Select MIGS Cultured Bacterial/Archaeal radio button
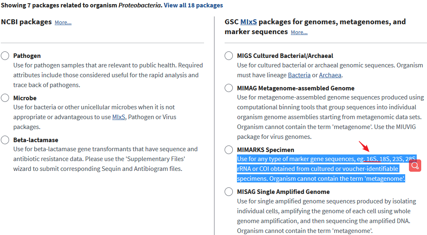427x235 pixels. click(229, 56)
